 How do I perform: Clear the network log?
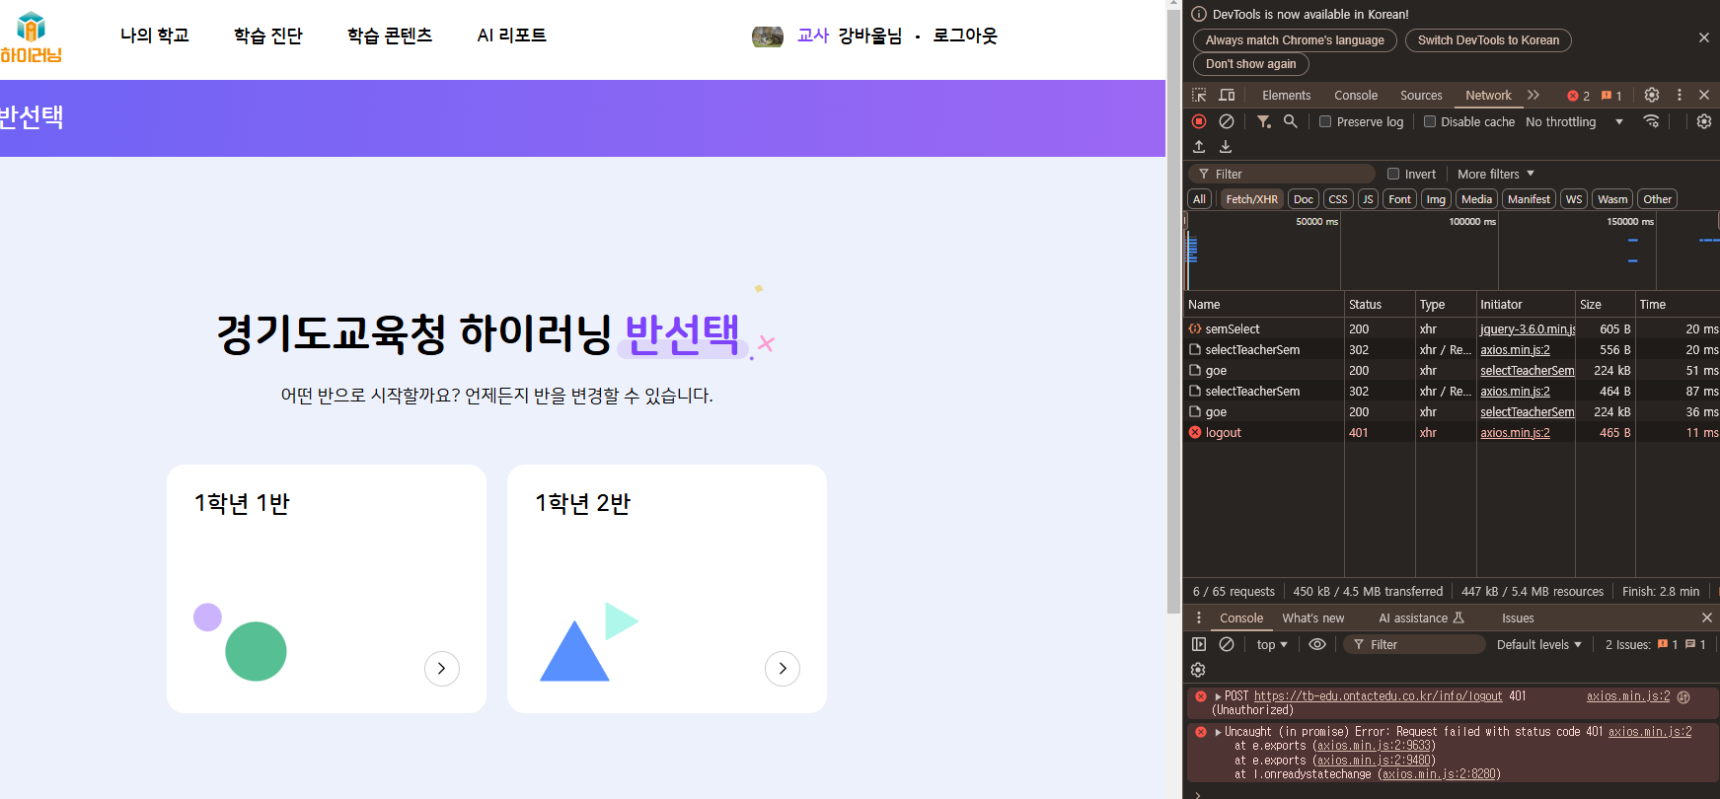[1227, 121]
